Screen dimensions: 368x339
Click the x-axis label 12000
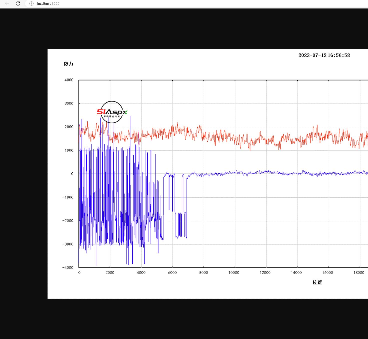click(x=265, y=273)
